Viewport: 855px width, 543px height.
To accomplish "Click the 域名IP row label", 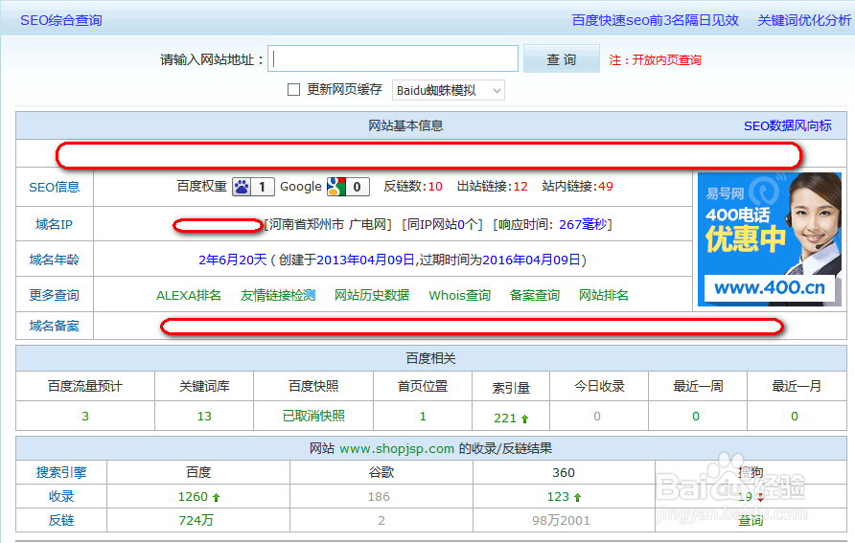I will pos(54,224).
